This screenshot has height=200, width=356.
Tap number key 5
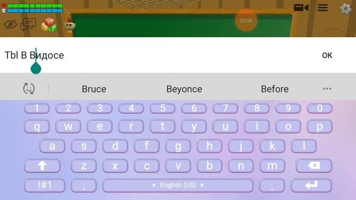pyautogui.click(x=162, y=108)
